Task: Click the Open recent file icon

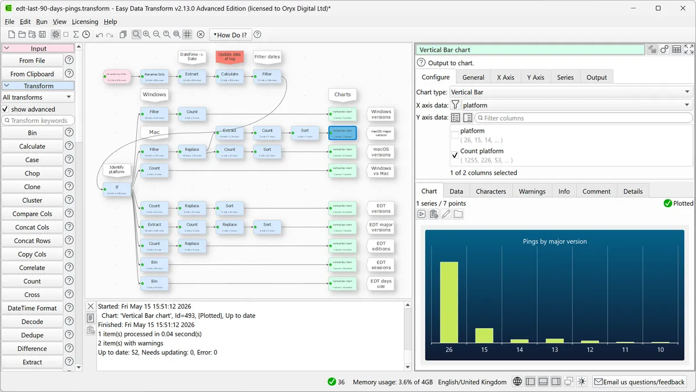Action: (x=31, y=35)
